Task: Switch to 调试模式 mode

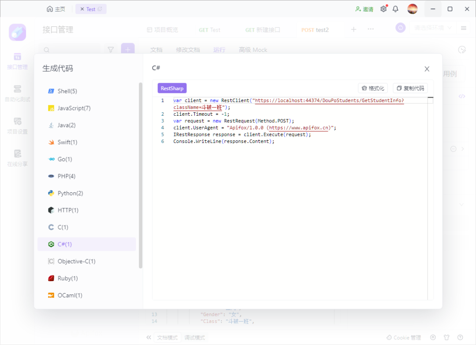Action: 194,337
